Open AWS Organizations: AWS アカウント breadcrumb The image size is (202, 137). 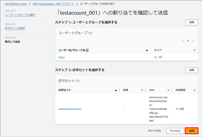click(x=53, y=4)
